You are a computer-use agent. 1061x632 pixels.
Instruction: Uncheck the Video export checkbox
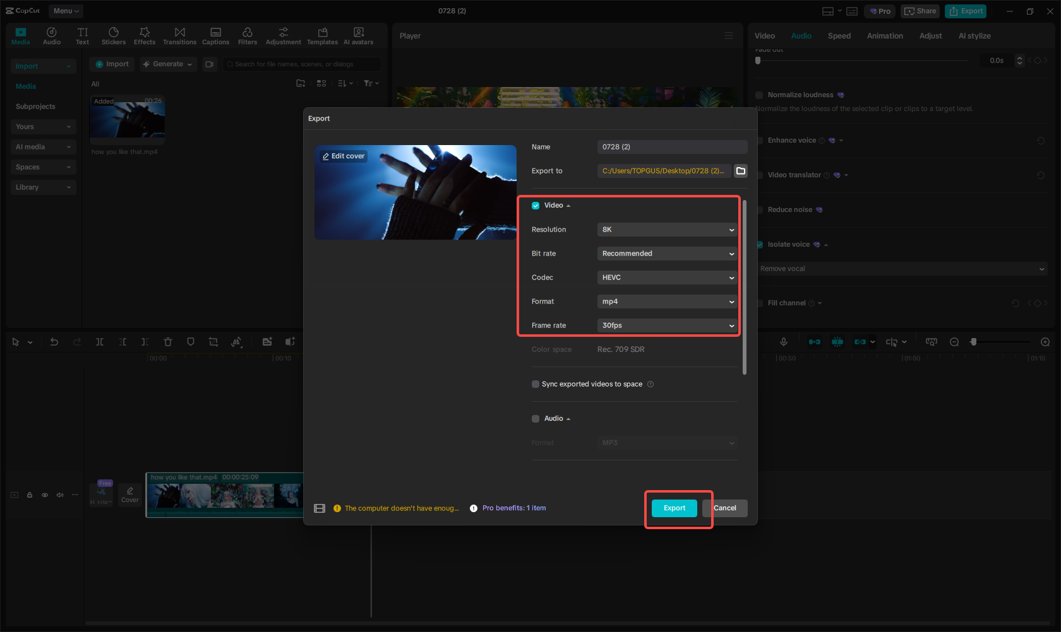point(536,205)
